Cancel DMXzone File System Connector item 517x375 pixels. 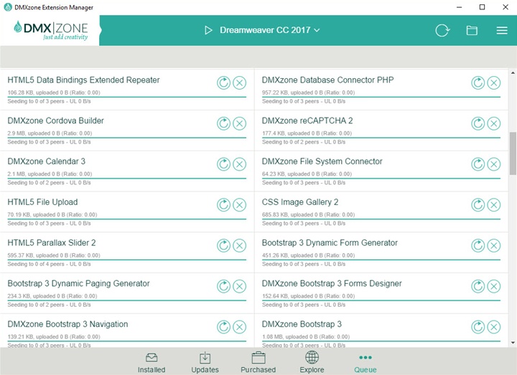coord(494,164)
